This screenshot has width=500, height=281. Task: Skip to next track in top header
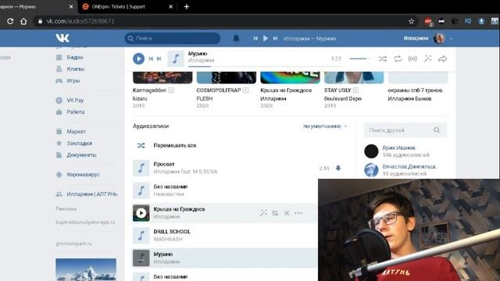point(275,38)
